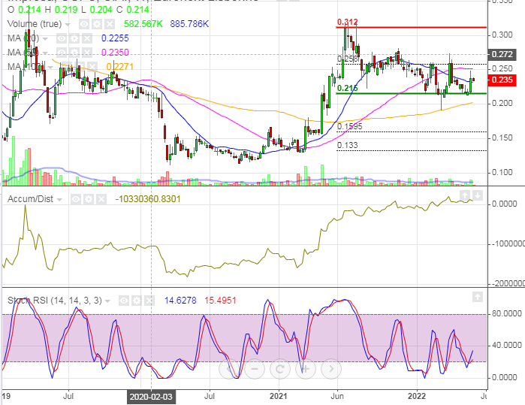The height and width of the screenshot is (405, 525).
Task: Click the 0.133 dotted level label
Action: tap(347, 145)
